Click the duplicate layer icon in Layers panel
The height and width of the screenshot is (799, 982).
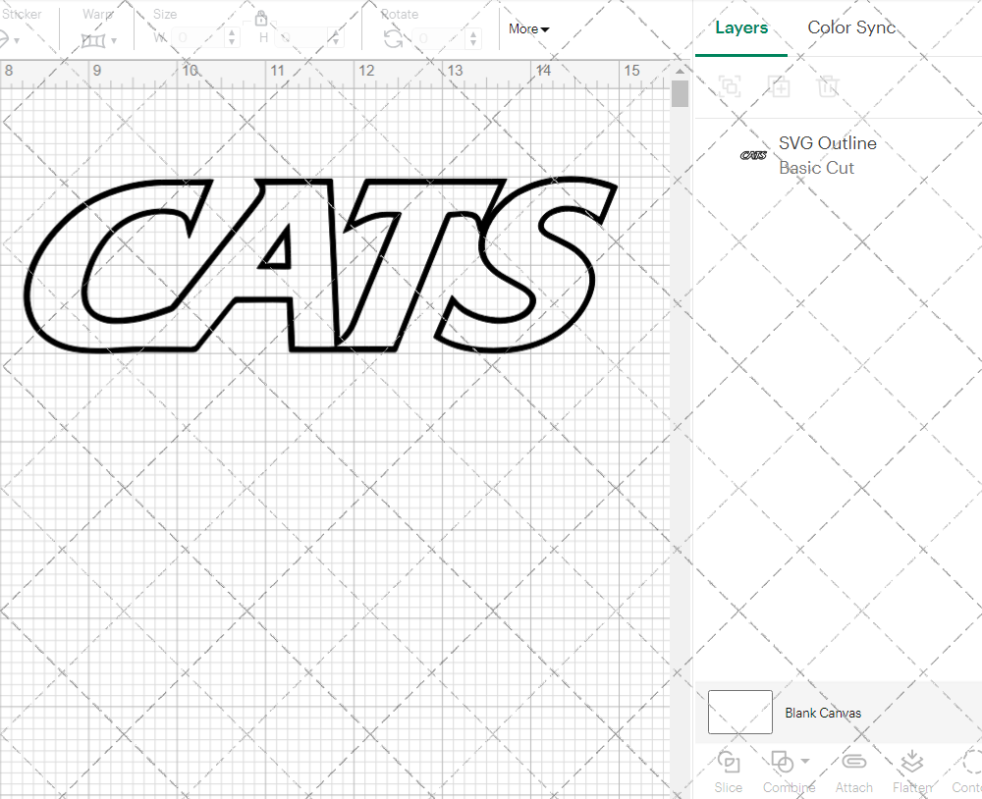click(780, 87)
